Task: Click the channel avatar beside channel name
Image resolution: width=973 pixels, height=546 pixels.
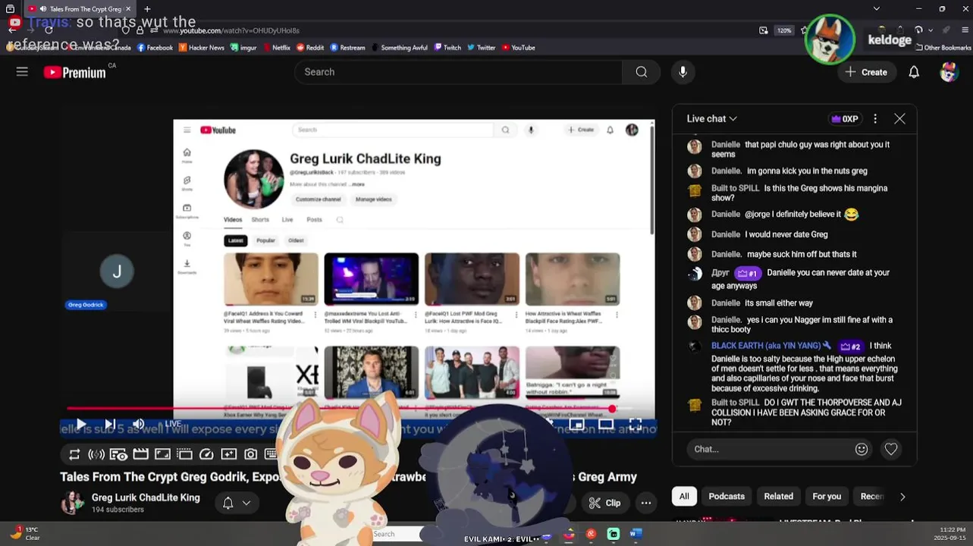Action: (x=72, y=503)
